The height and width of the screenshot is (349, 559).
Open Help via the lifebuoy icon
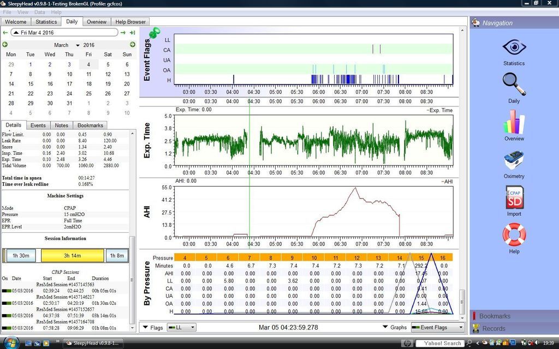point(514,234)
